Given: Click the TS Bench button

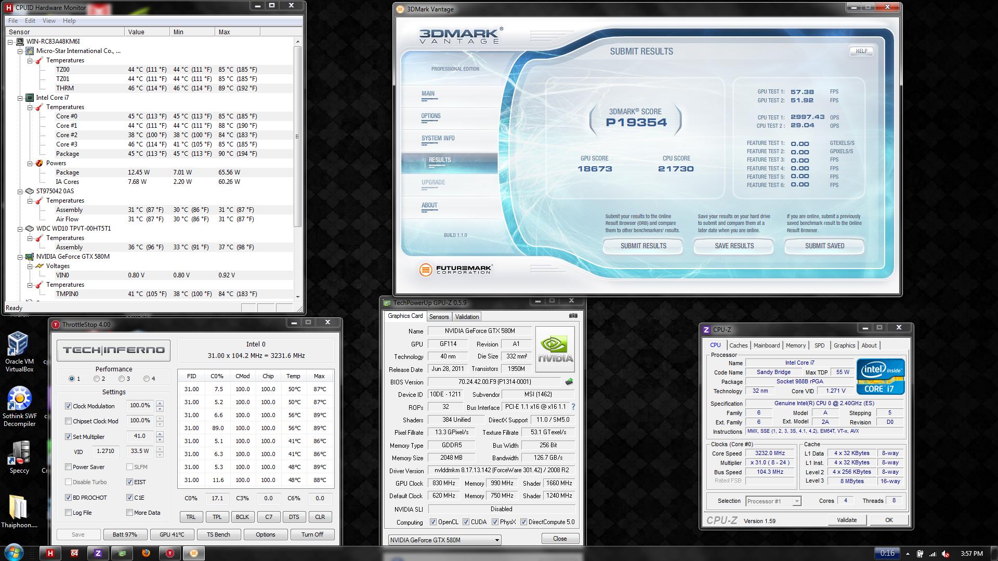Looking at the screenshot, I should tap(218, 535).
